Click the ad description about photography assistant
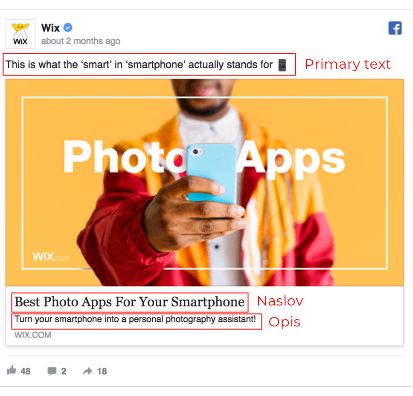The image size is (413, 396). pyautogui.click(x=135, y=319)
